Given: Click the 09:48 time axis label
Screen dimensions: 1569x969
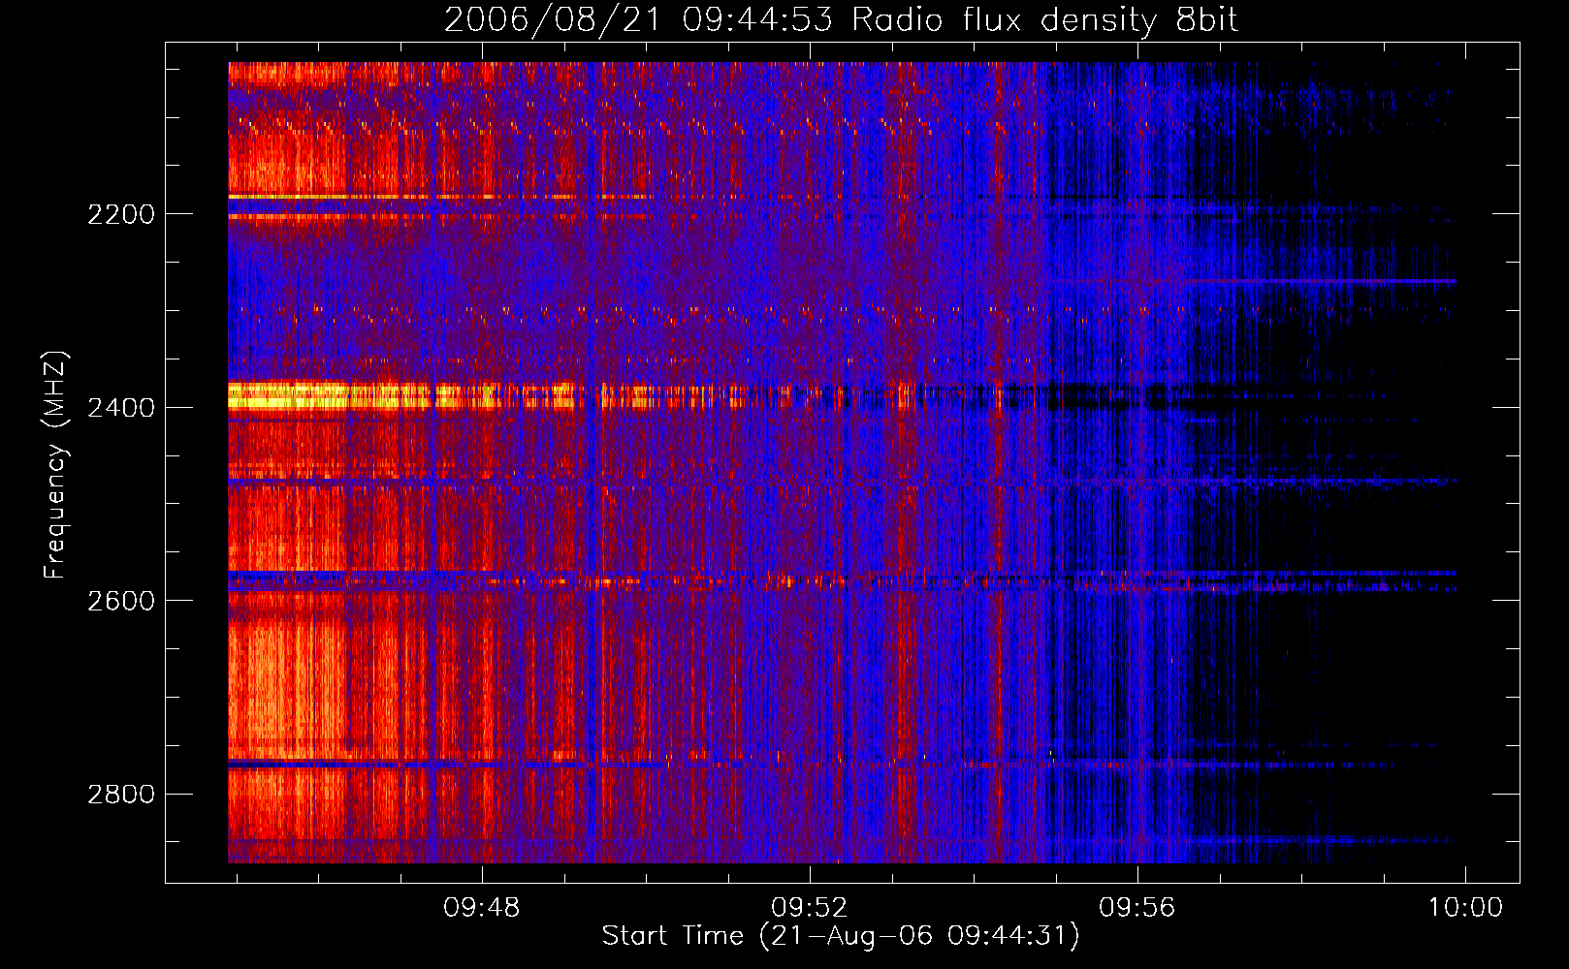Looking at the screenshot, I should tap(482, 907).
